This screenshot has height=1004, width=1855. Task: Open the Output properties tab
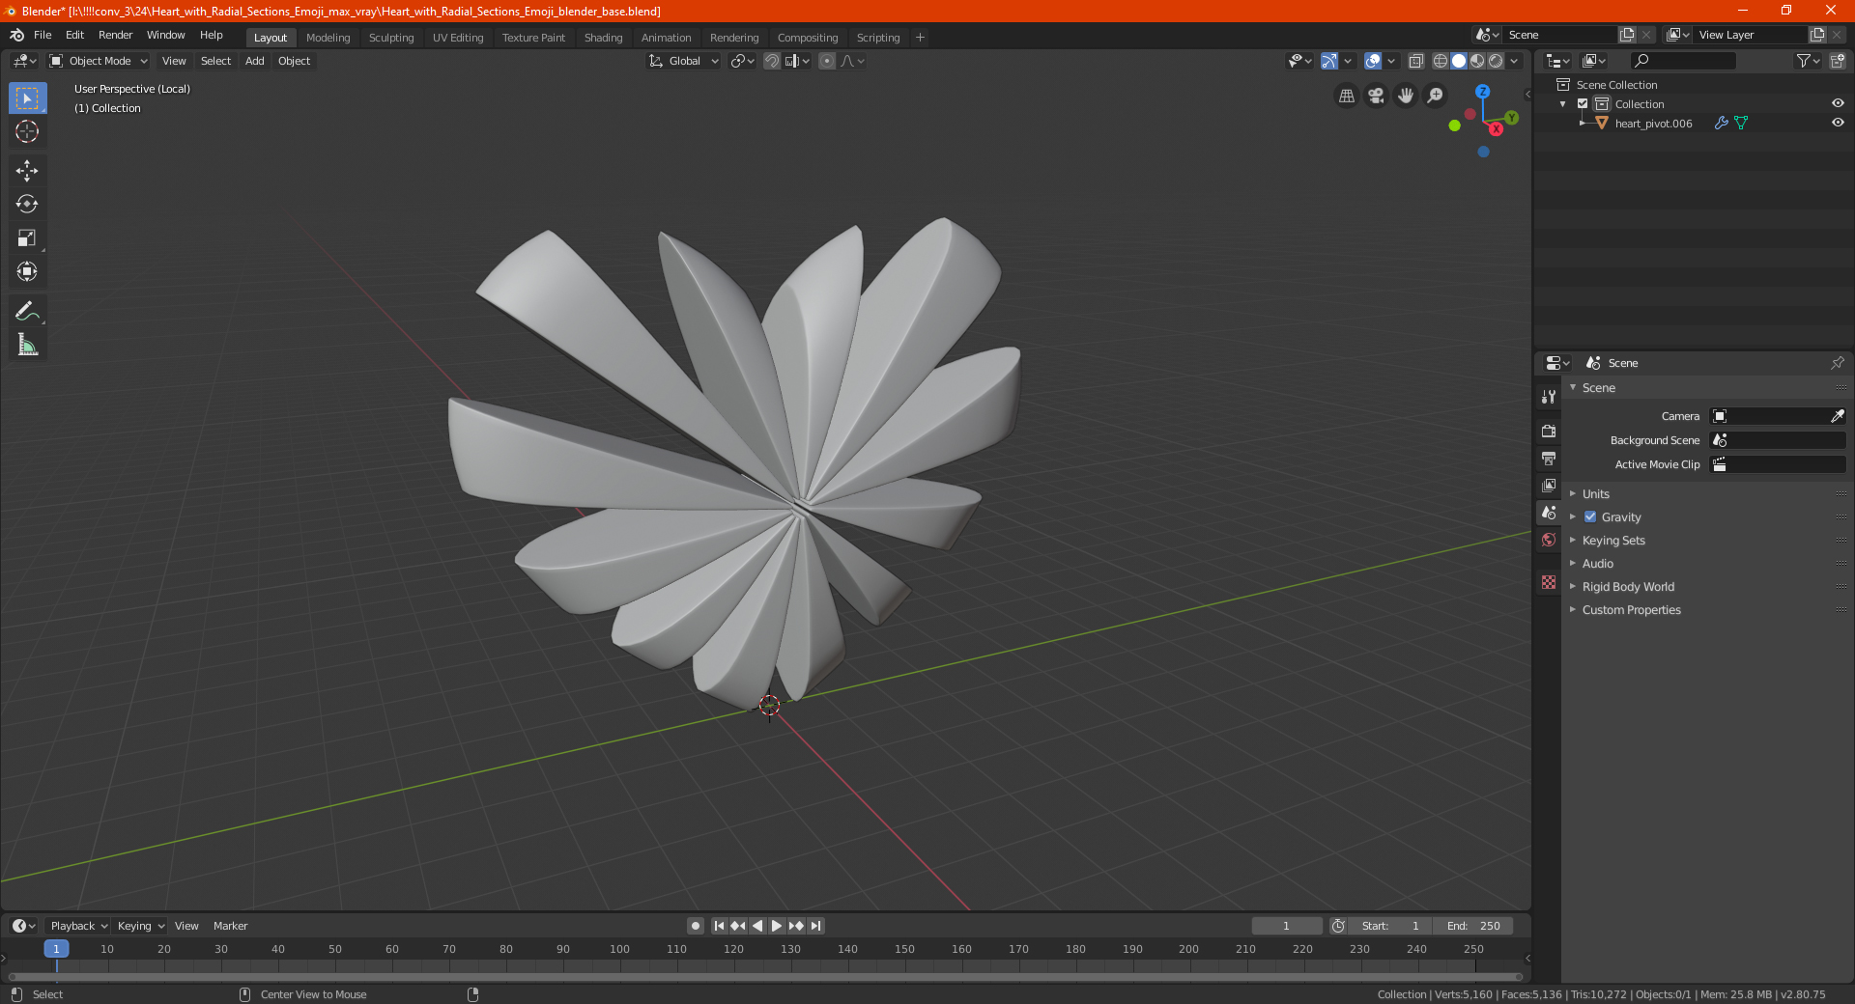pos(1549,458)
